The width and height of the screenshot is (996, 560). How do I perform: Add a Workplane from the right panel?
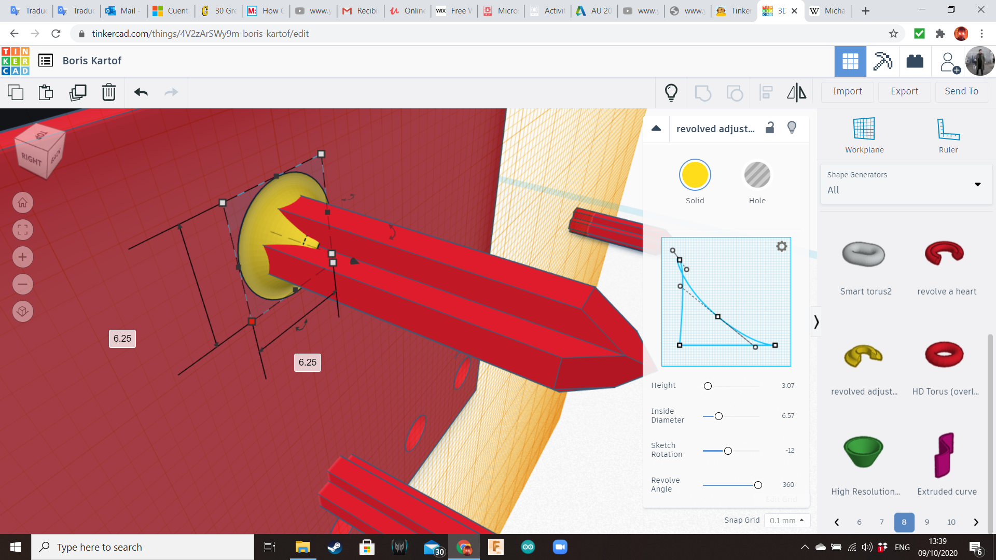click(864, 134)
